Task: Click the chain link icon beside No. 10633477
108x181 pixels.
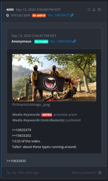Action: tap(72, 15)
